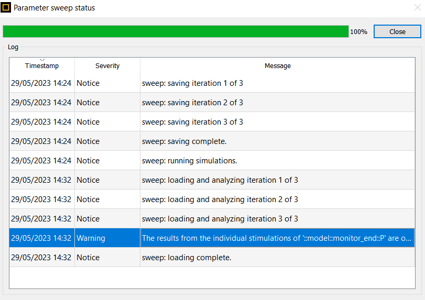Click the green progress bar

pyautogui.click(x=176, y=31)
